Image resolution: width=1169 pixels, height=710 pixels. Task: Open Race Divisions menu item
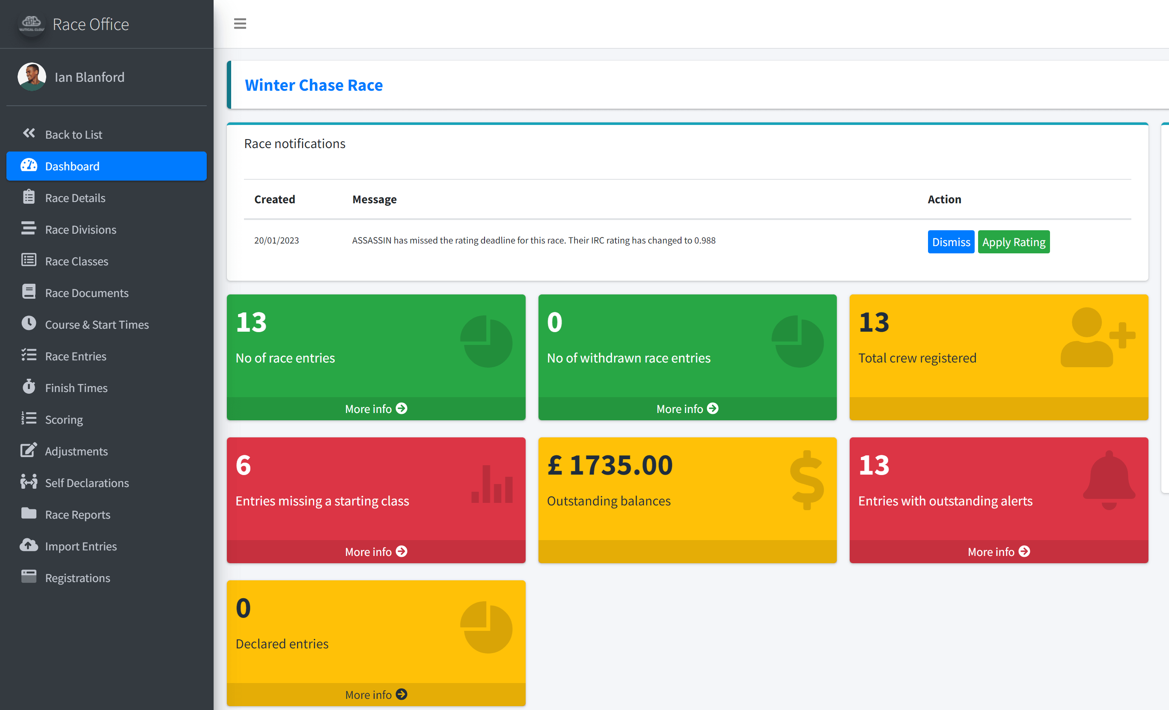pyautogui.click(x=107, y=229)
